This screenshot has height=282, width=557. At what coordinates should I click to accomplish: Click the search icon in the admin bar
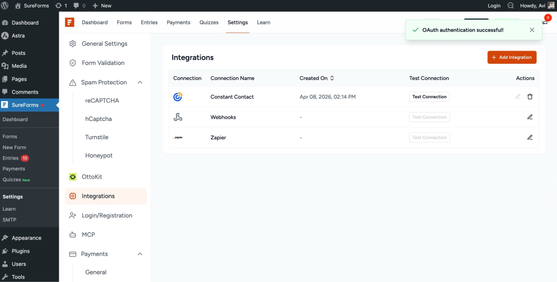(x=510, y=5)
